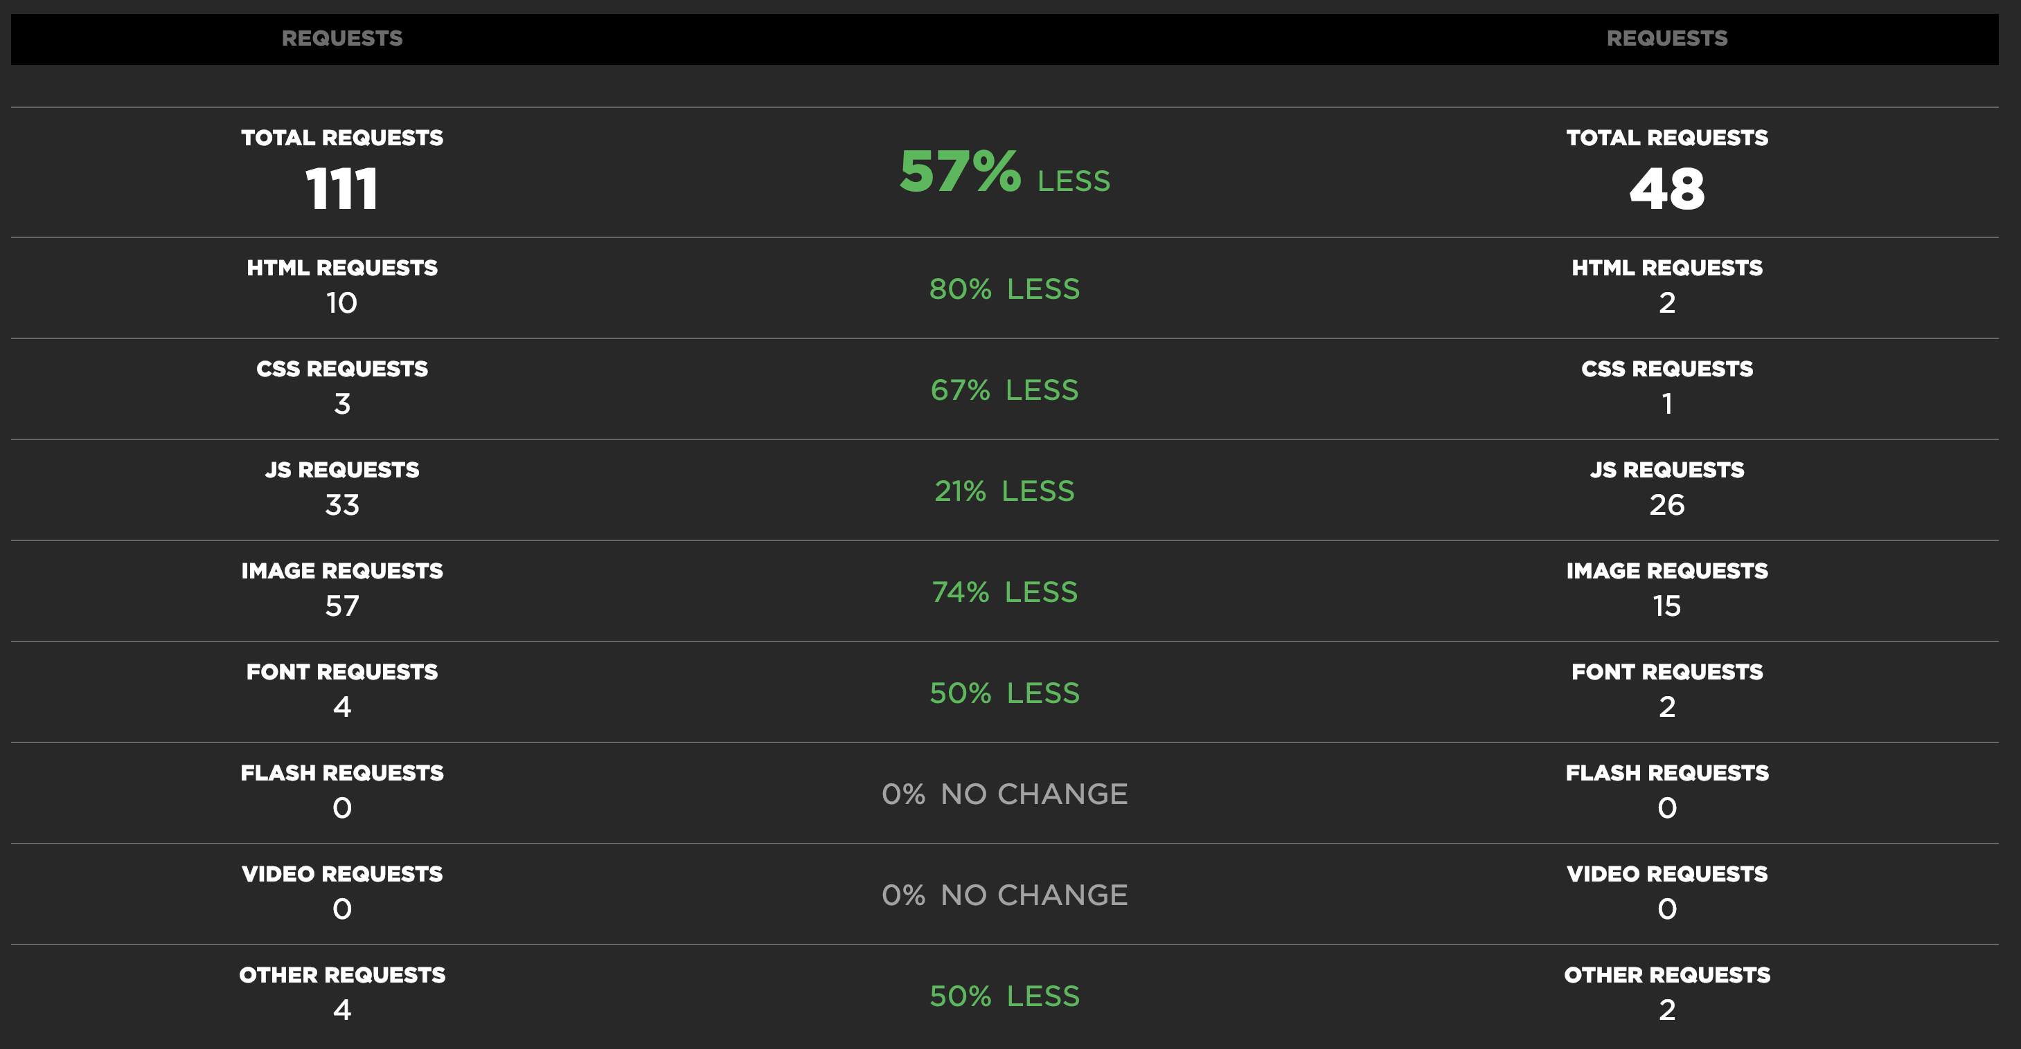Click the JS Requests count of 26
This screenshot has width=2021, height=1049.
pos(1666,506)
